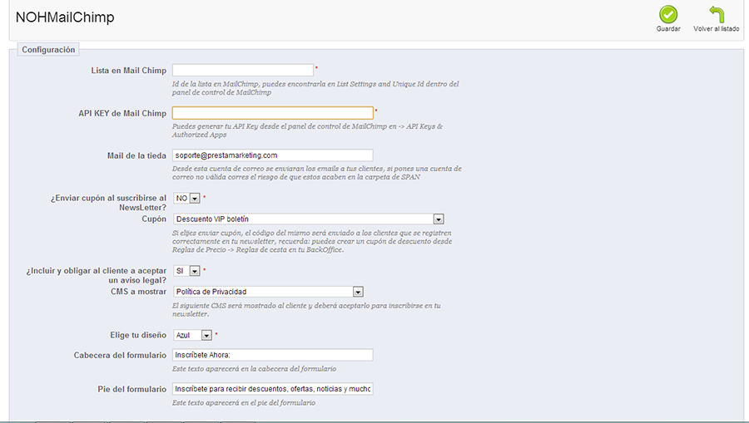Click the Elige tu diseño label
This screenshot has height=423, width=749.
pos(138,335)
